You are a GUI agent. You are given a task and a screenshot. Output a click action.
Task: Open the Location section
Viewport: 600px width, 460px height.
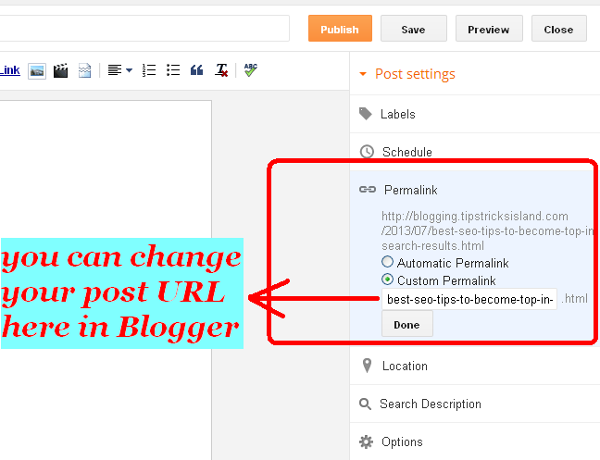click(x=475, y=366)
